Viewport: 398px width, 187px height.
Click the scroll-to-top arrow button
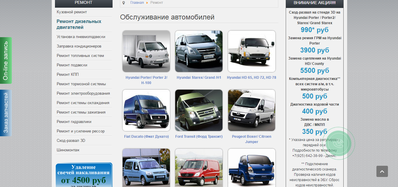382,171
